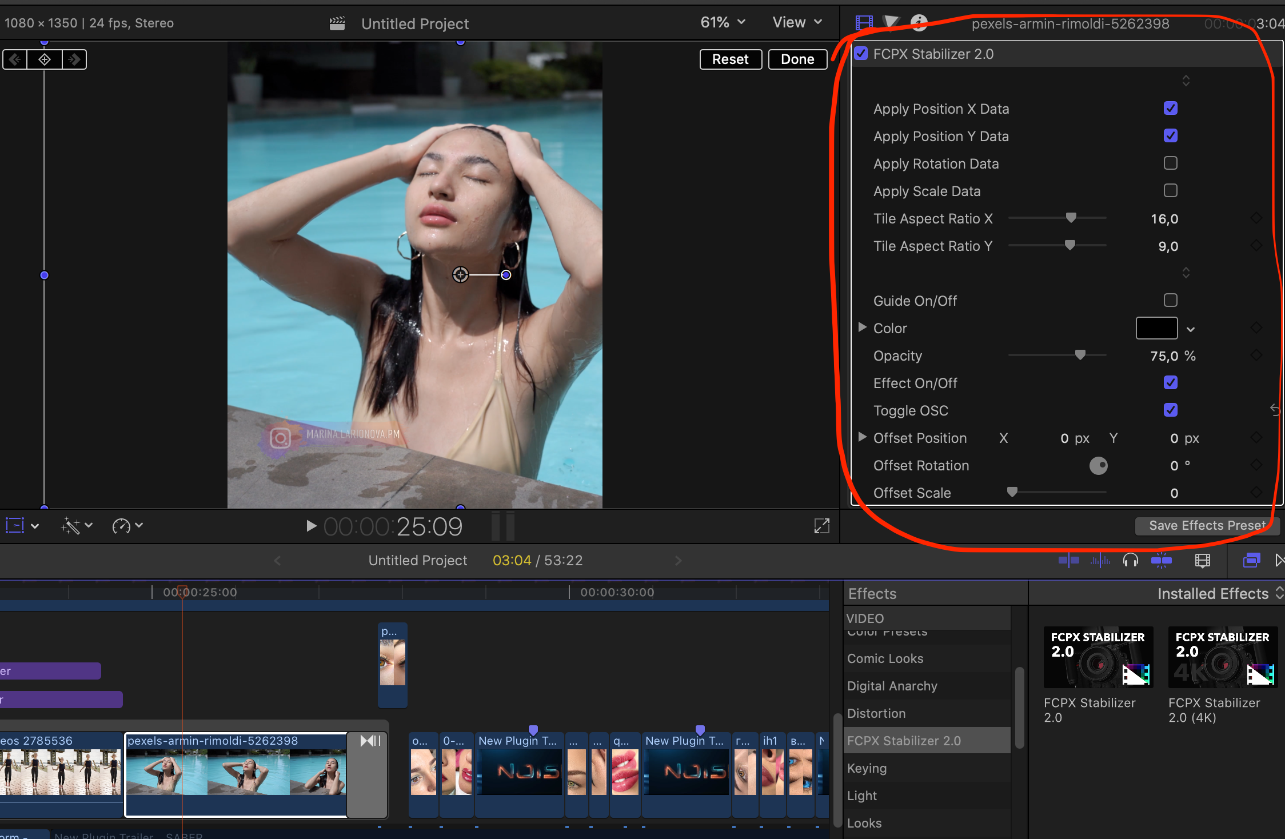Click the headphones solo icon
Screen dimensions: 1285x839
1130,561
